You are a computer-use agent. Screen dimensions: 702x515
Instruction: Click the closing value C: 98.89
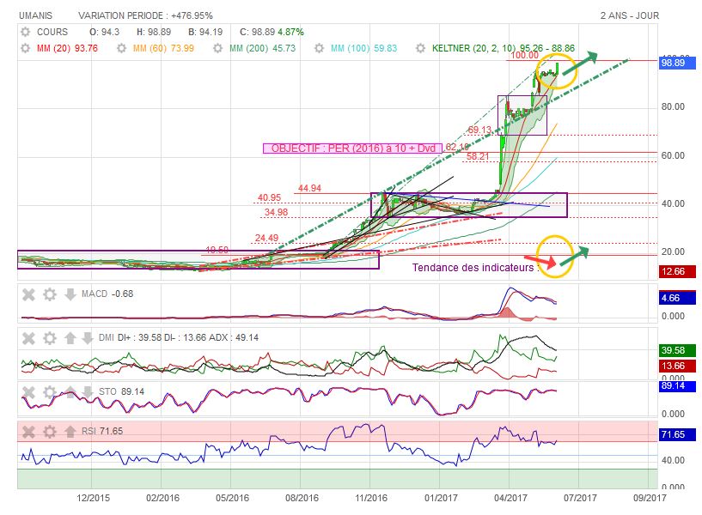pyautogui.click(x=258, y=33)
